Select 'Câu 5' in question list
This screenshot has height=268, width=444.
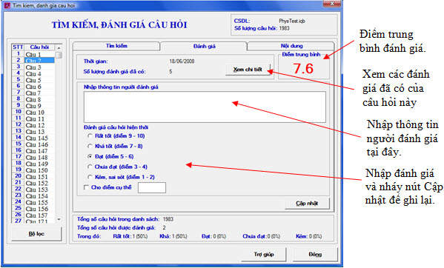[33, 80]
